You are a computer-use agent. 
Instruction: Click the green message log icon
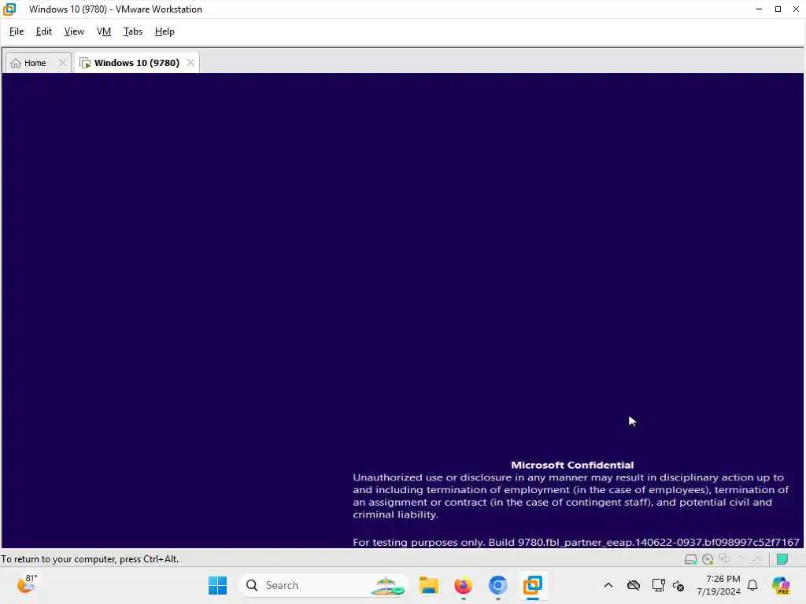782,559
